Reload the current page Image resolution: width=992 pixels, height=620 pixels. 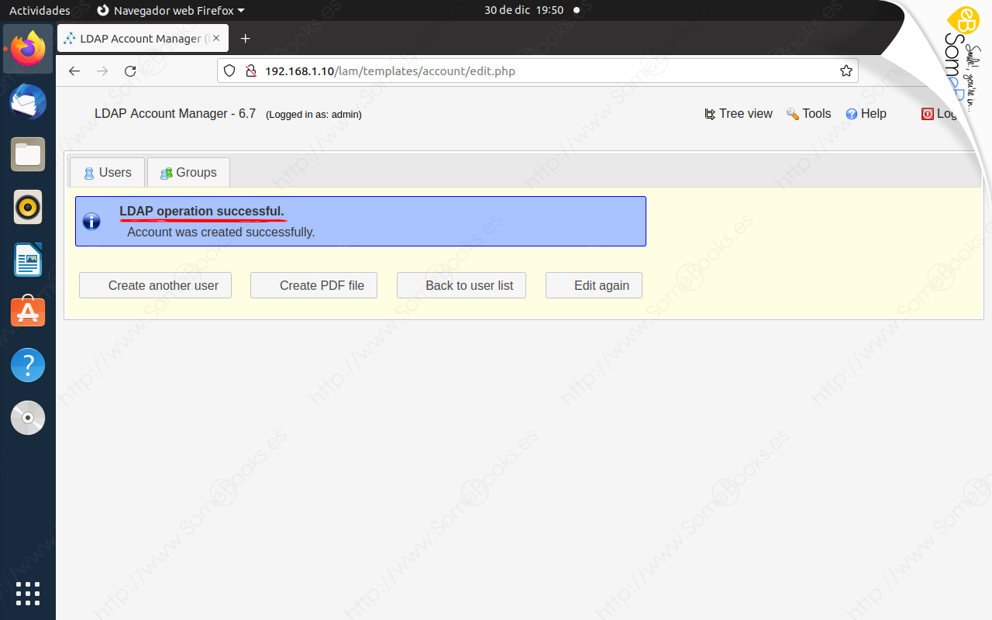click(x=130, y=71)
